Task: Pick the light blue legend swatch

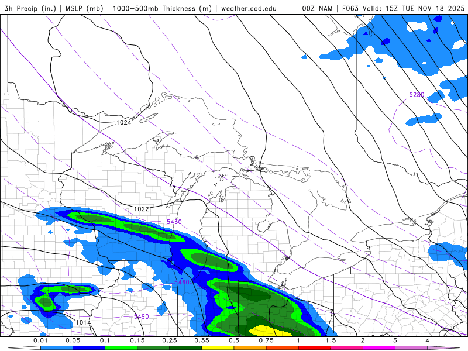Action: (57, 348)
